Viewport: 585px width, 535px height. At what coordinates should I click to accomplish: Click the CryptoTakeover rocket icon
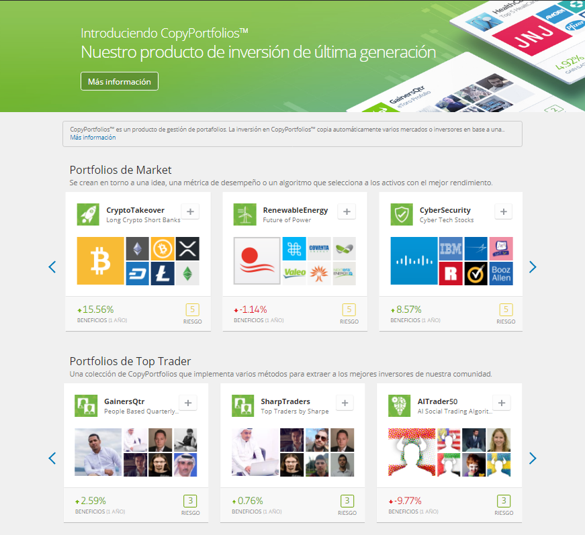88,214
